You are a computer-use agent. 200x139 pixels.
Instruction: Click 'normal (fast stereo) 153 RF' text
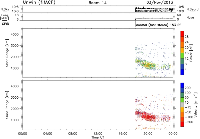pyautogui.click(x=158, y=25)
